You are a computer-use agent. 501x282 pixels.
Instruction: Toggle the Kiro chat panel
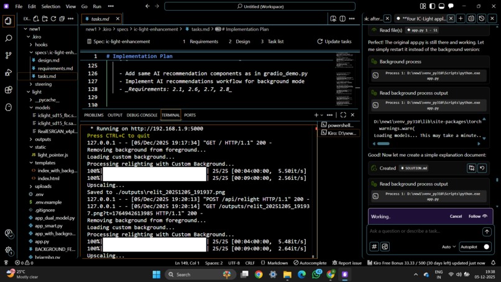point(451,6)
